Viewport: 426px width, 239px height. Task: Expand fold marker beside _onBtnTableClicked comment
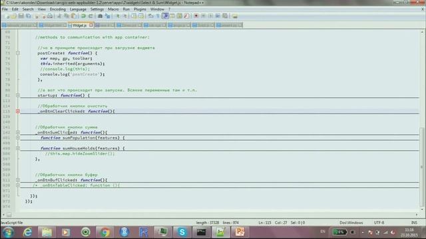(18, 185)
